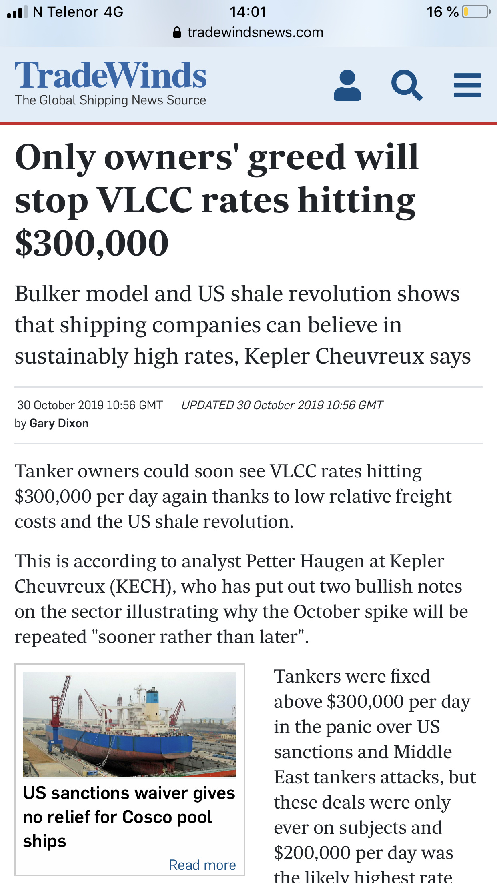Tap the tradewindsnews.com address bar
Screen dimensions: 497x883
coord(248,32)
